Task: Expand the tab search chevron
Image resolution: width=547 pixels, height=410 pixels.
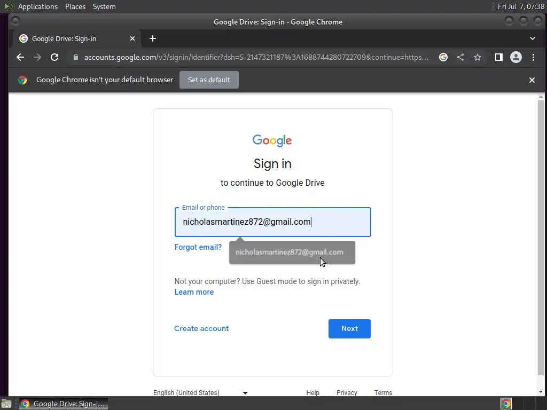Action: click(x=533, y=38)
